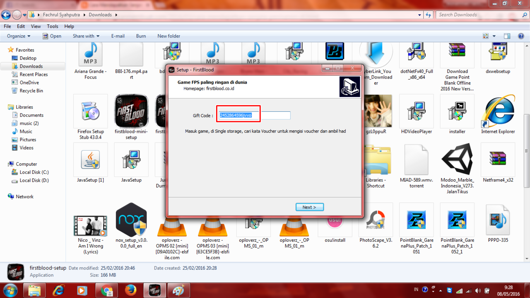
Task: Select the Nico _ Vinz video thumbnail
Action: coord(90,226)
